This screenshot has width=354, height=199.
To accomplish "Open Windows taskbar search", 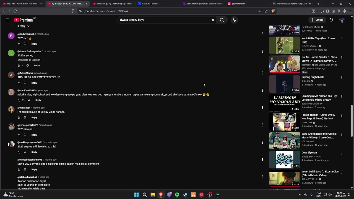I will coord(145,195).
